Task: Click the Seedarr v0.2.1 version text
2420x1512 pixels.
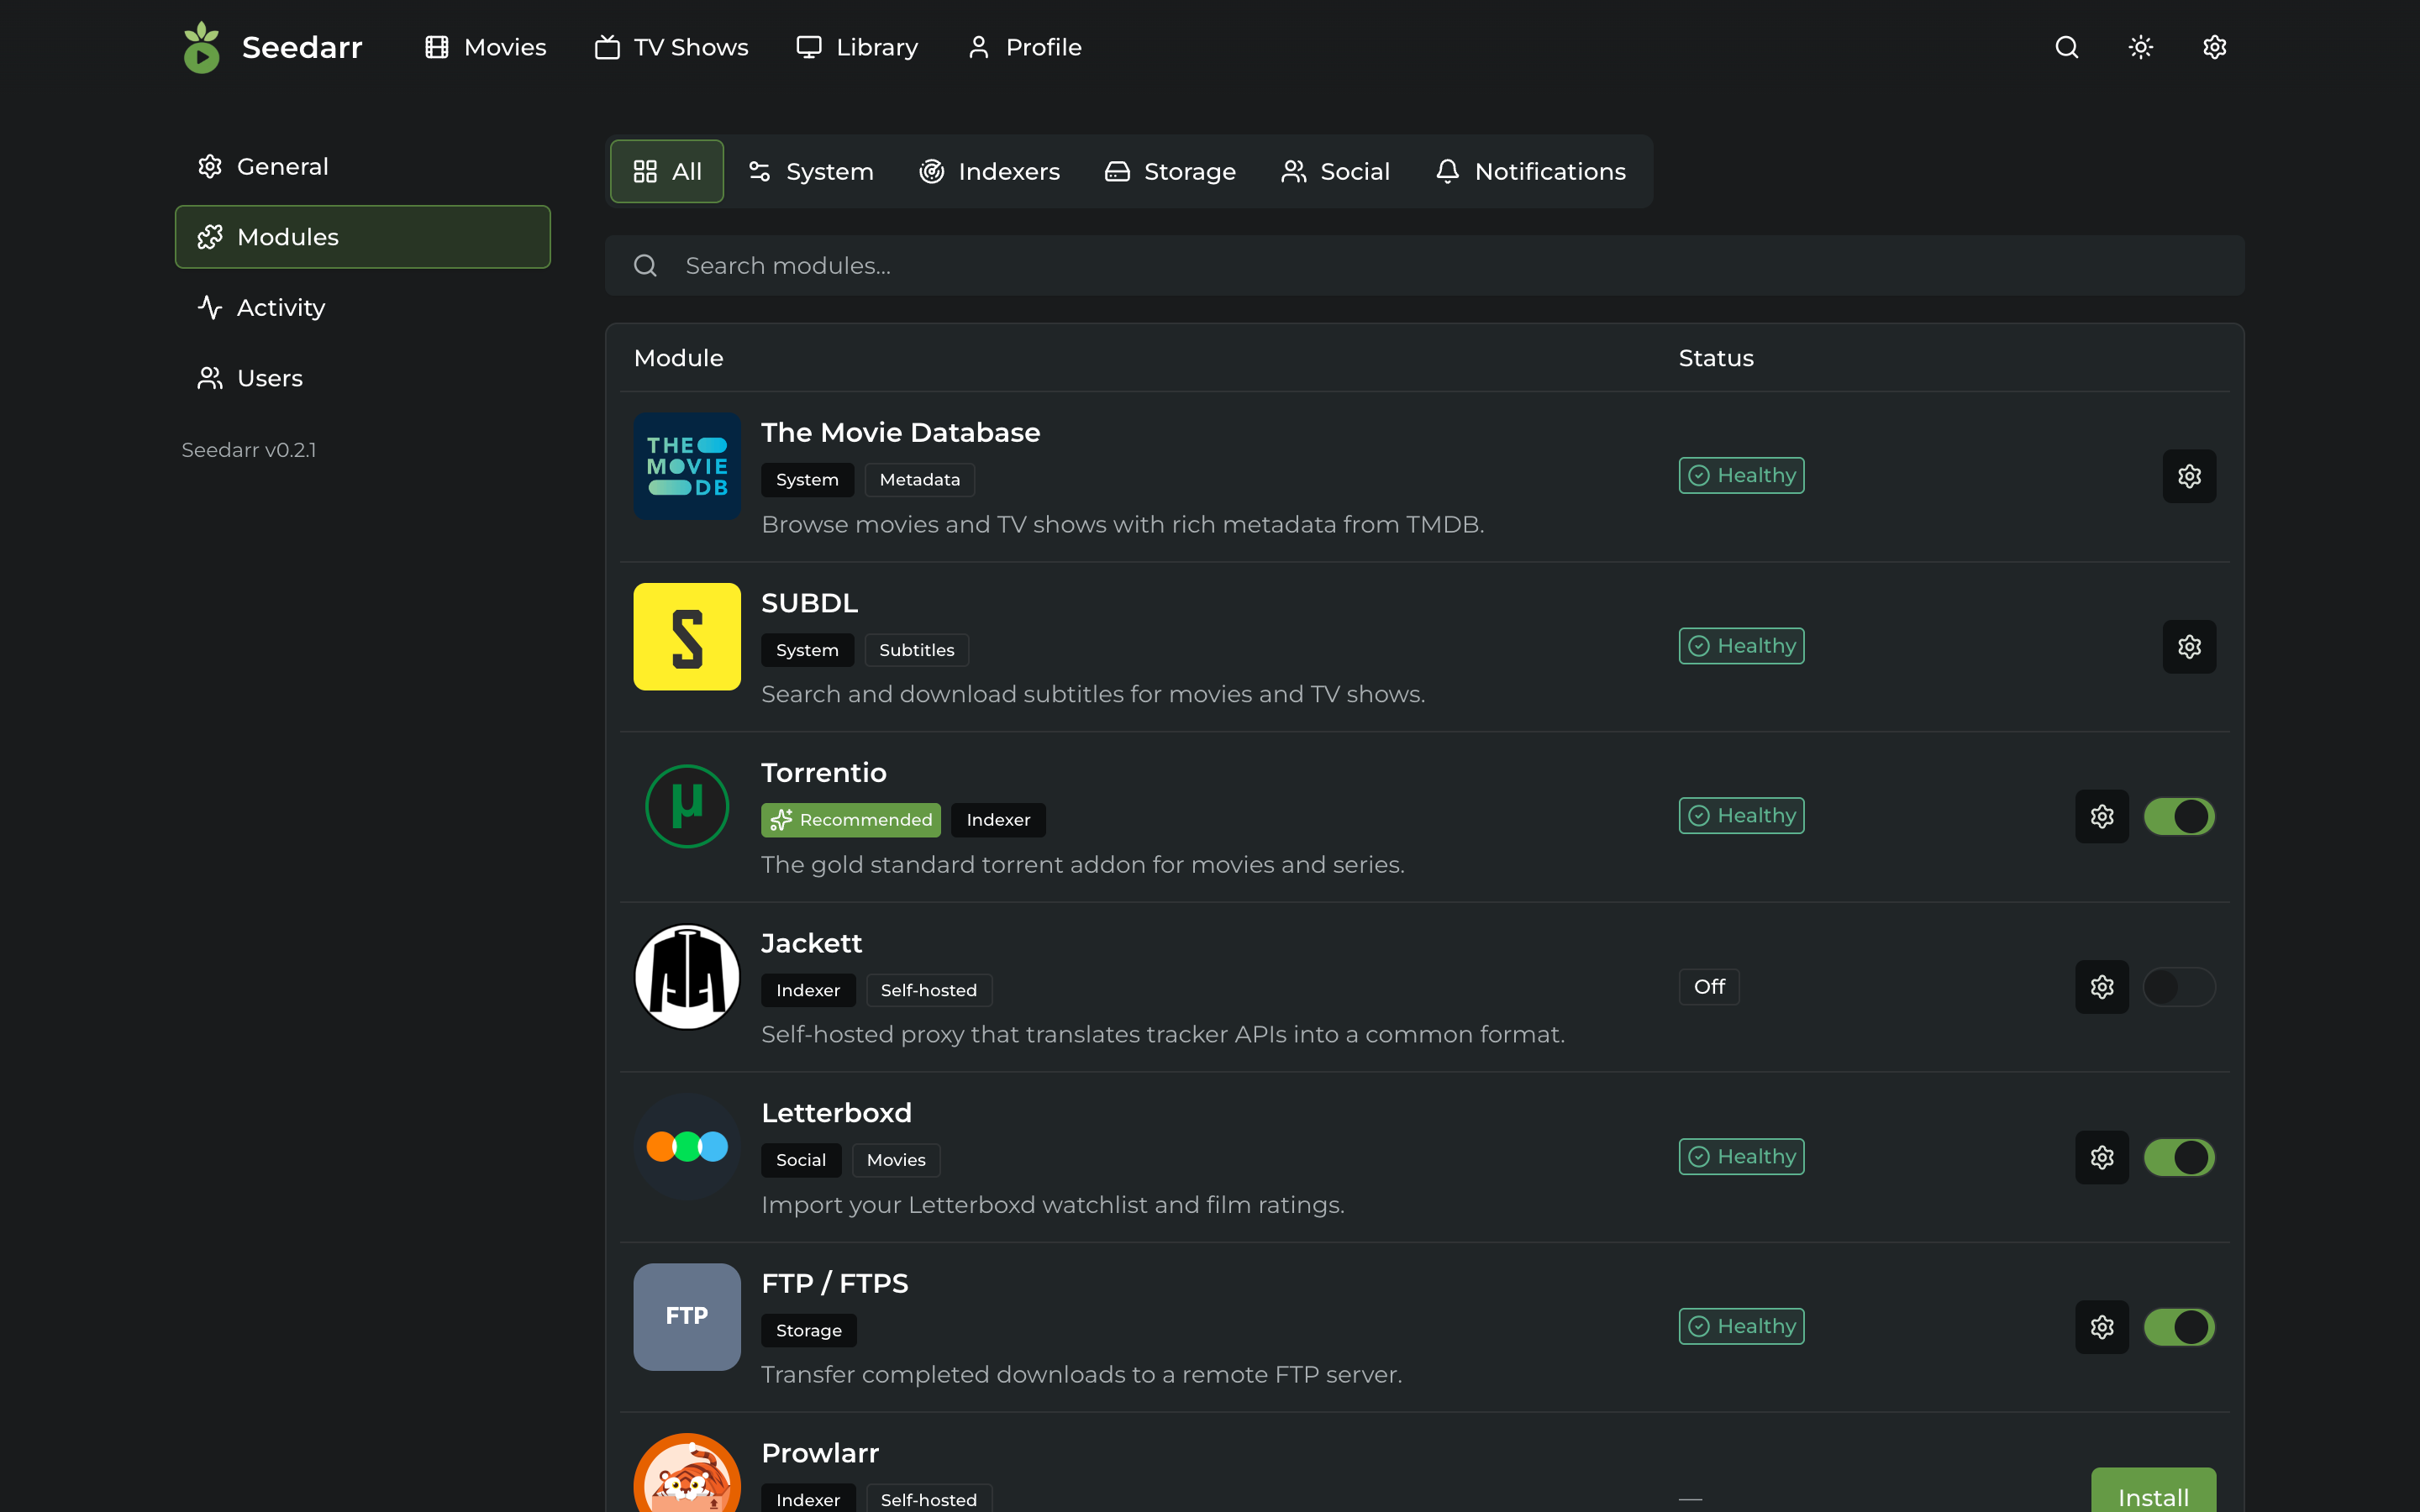Action: click(x=249, y=450)
